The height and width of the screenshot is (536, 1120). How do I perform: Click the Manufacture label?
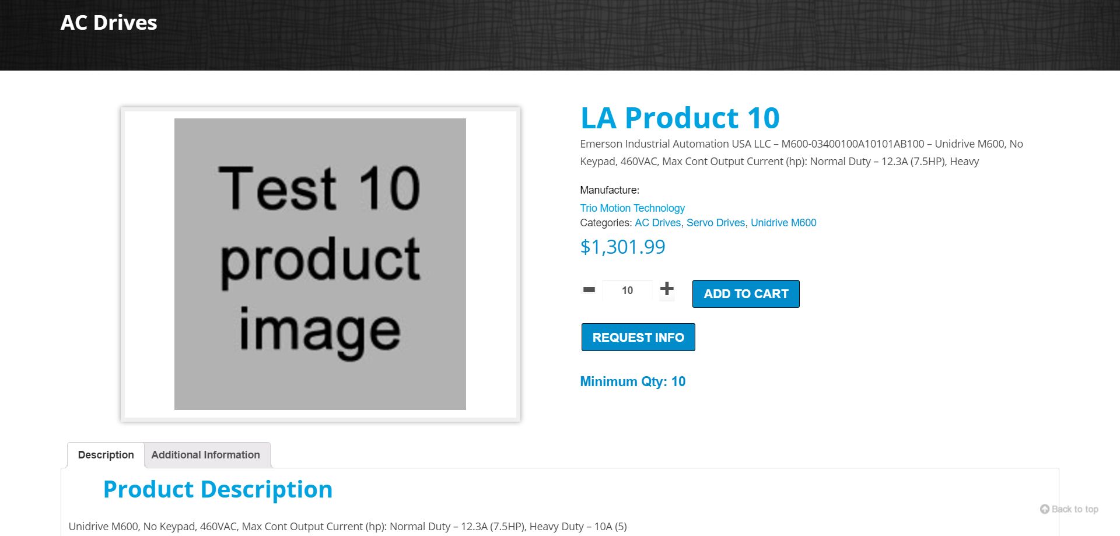point(610,190)
